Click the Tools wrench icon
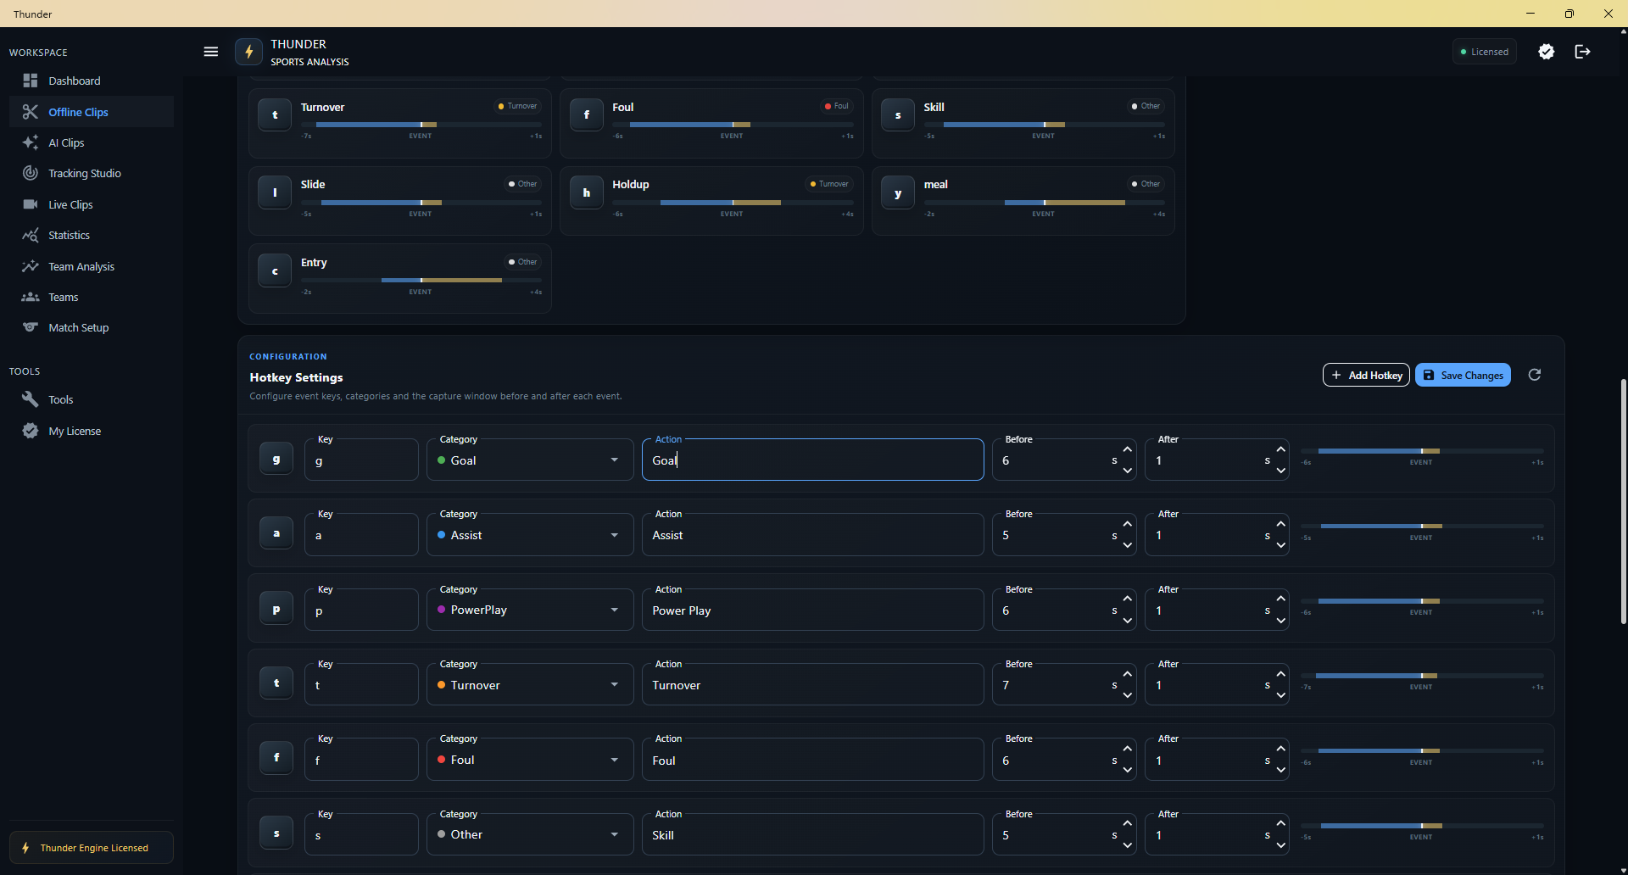 [31, 399]
